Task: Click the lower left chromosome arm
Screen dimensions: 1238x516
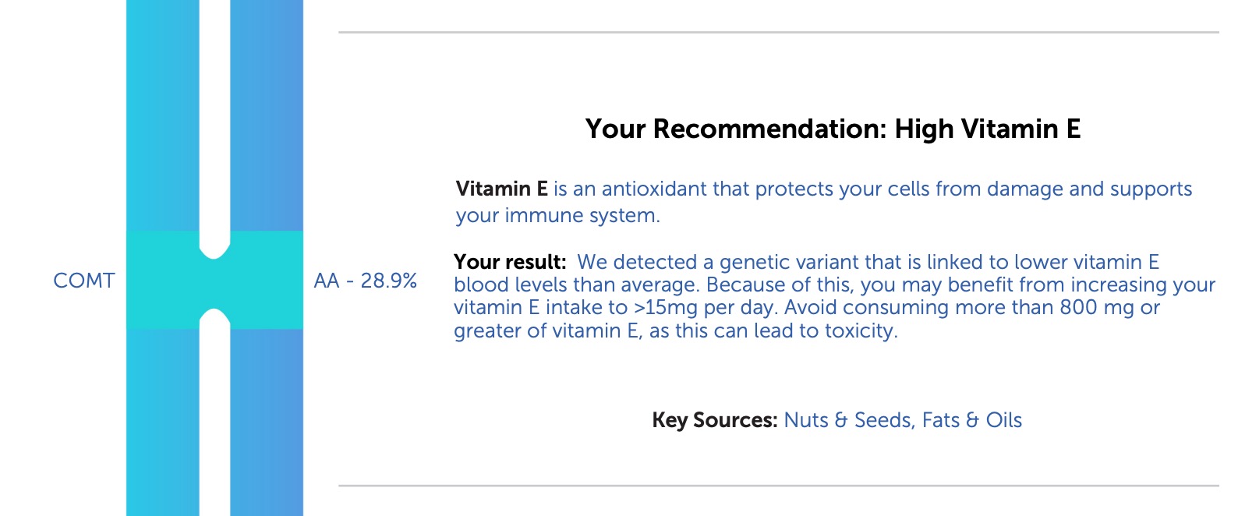Action: point(163,422)
